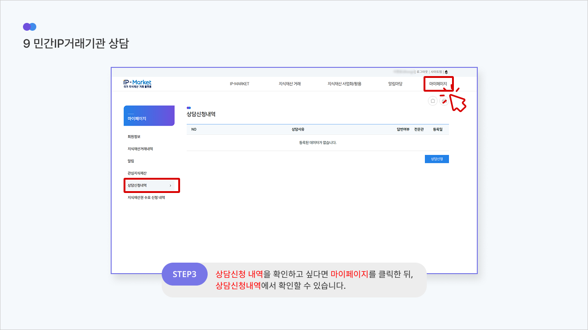Click the 로그아웃 link
This screenshot has width=588, height=330.
pyautogui.click(x=422, y=72)
